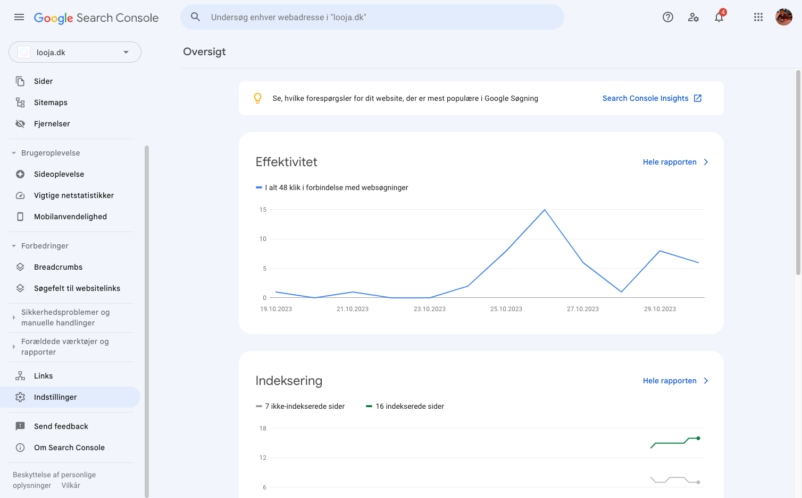Click the Sider pages icon

pyautogui.click(x=20, y=81)
